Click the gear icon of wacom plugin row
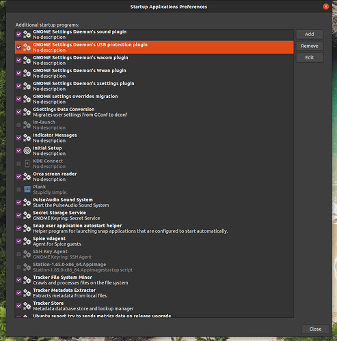The height and width of the screenshot is (341, 337). [x=27, y=60]
